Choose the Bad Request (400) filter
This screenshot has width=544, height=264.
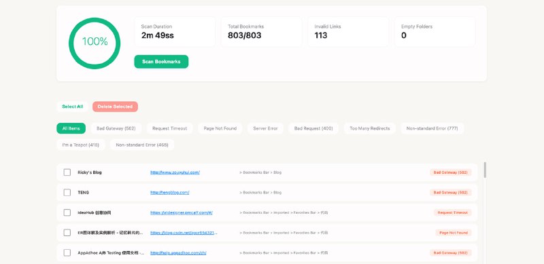(x=313, y=128)
